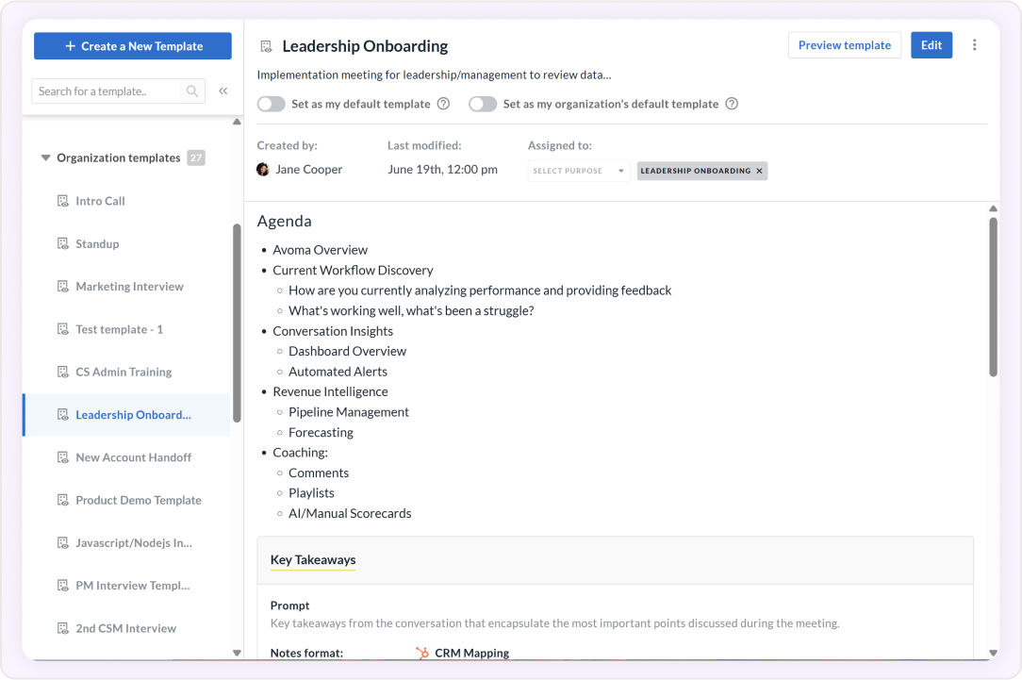The width and height of the screenshot is (1022, 680).
Task: Click the AI/Manual Scorecards agenda sub-item
Action: [350, 513]
